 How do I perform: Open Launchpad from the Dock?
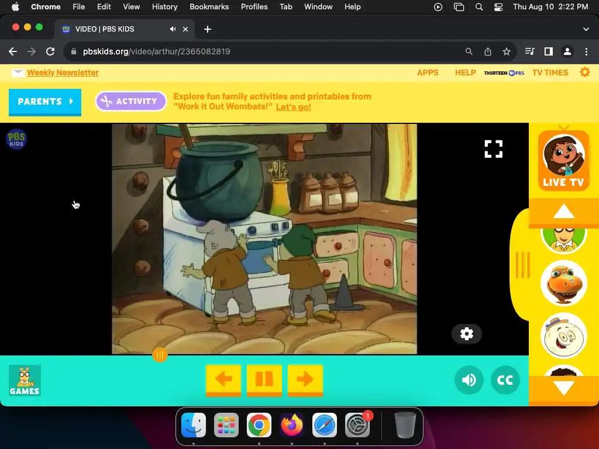226,425
